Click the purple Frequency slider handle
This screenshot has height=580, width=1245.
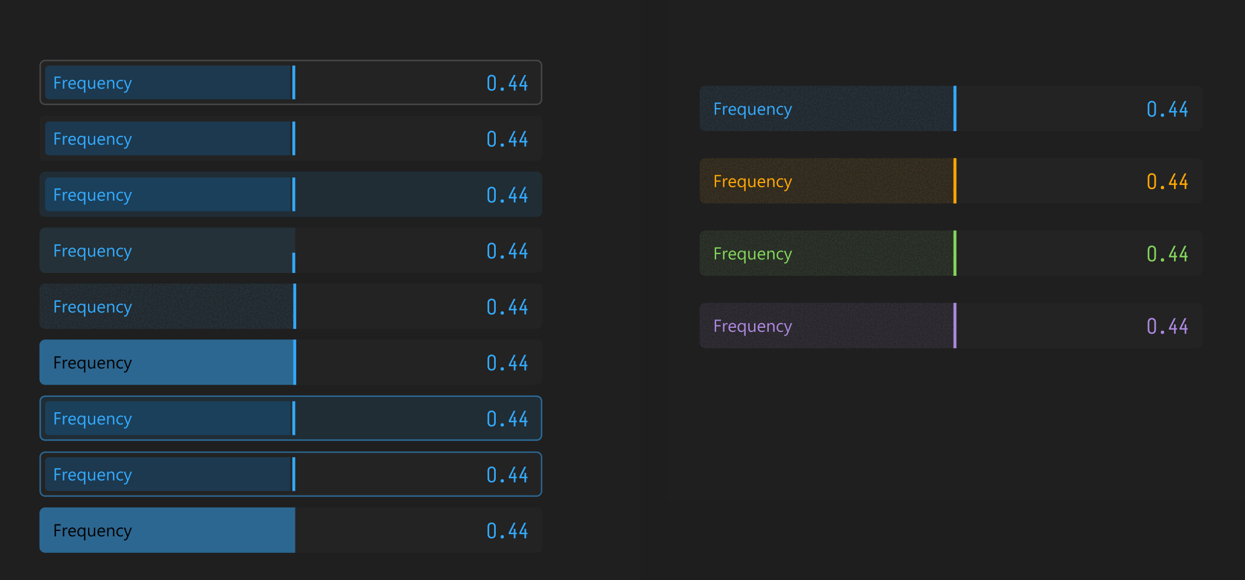[x=954, y=325]
